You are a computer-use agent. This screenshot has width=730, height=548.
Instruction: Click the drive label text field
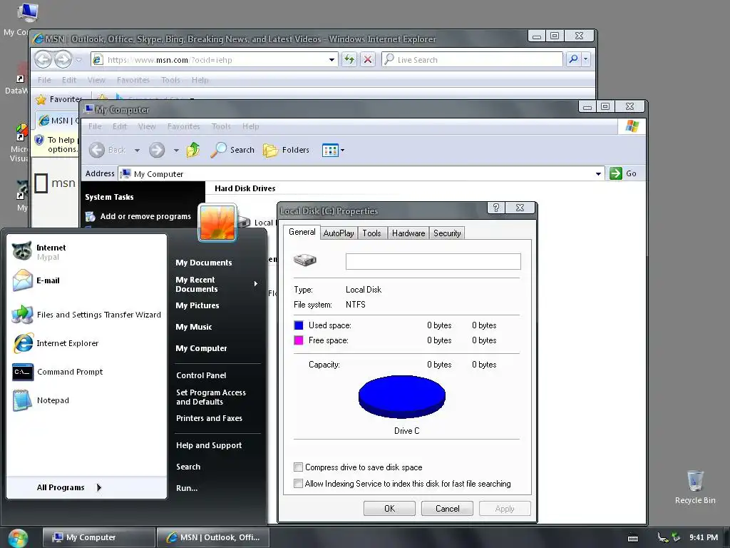point(433,261)
